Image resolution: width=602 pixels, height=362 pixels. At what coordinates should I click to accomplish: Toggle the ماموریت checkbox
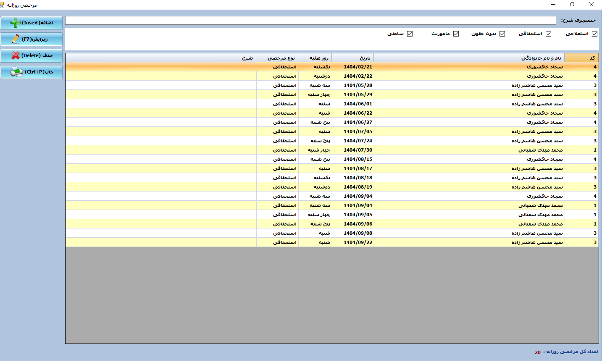coord(456,34)
